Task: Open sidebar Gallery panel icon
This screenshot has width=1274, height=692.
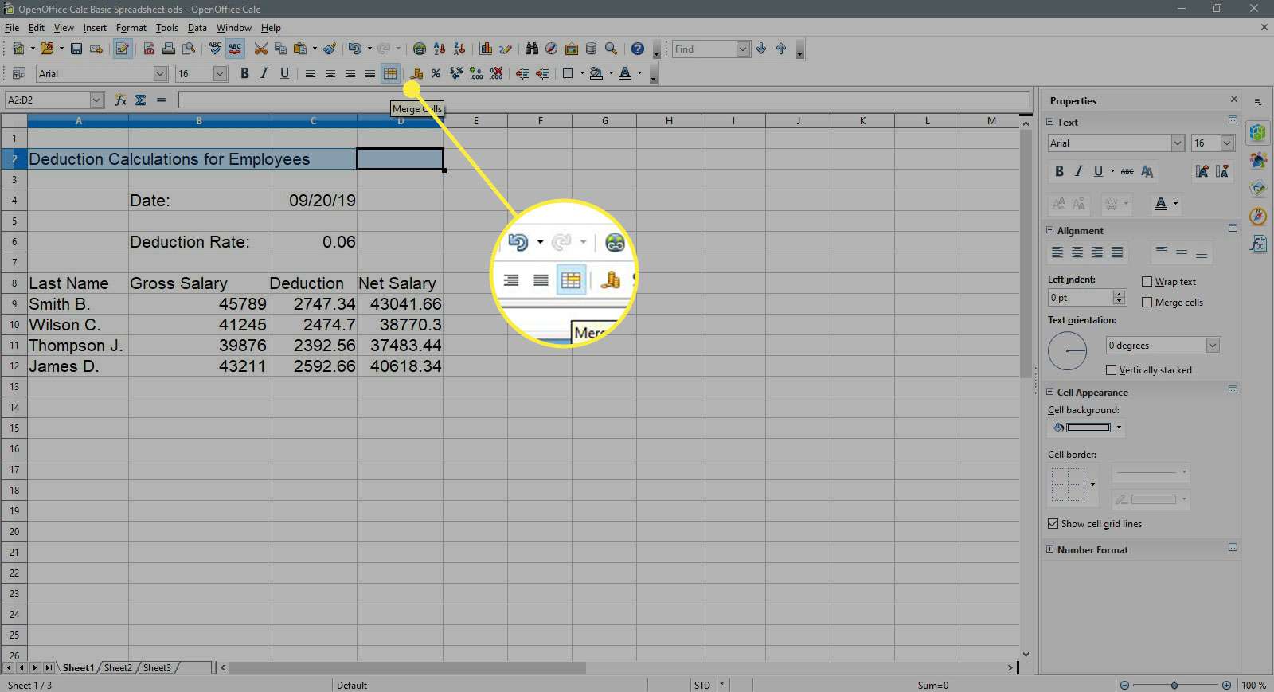Action: coord(1258,188)
